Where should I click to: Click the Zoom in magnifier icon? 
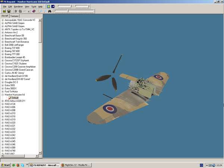click(41, 11)
